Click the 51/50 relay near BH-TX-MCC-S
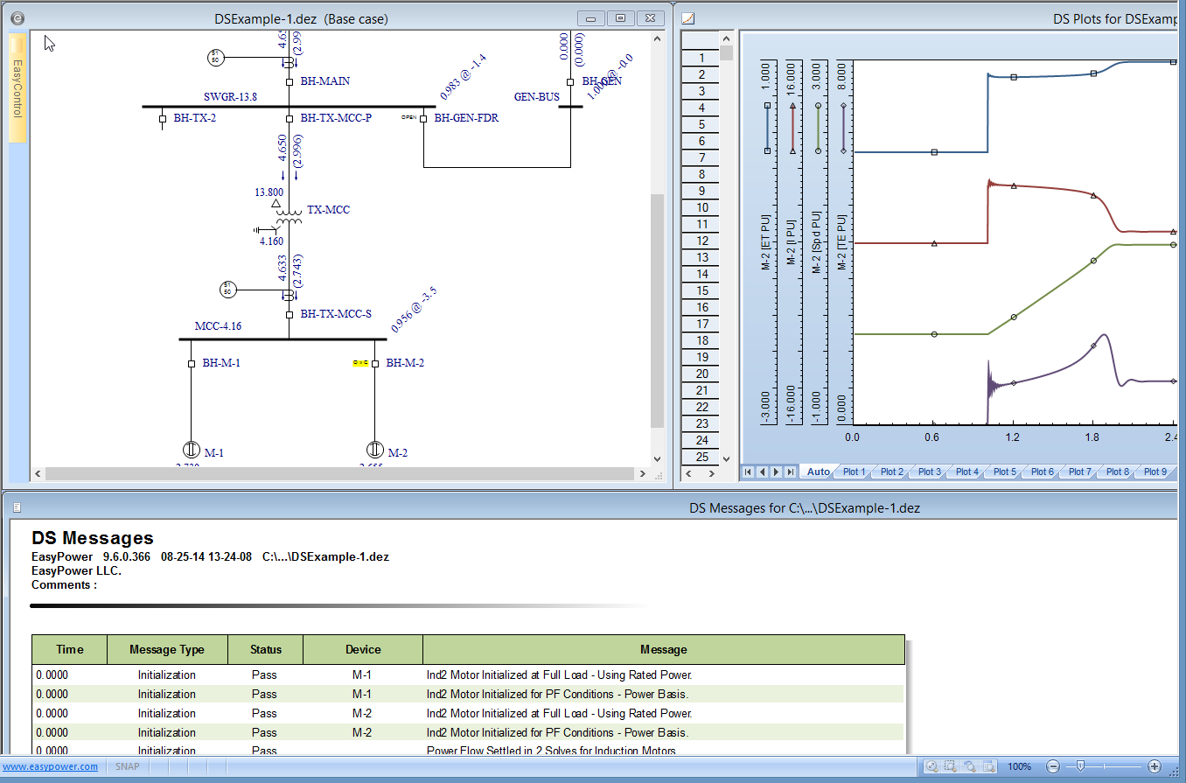Screen dimensions: 1186x783 pyautogui.click(x=227, y=290)
